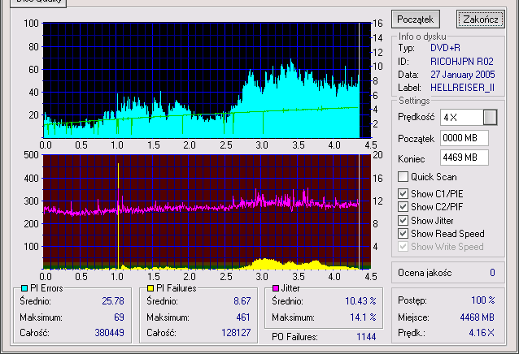Click the yellow PI Failures spike in lower graph
The width and height of the screenshot is (519, 354).
pos(118,216)
